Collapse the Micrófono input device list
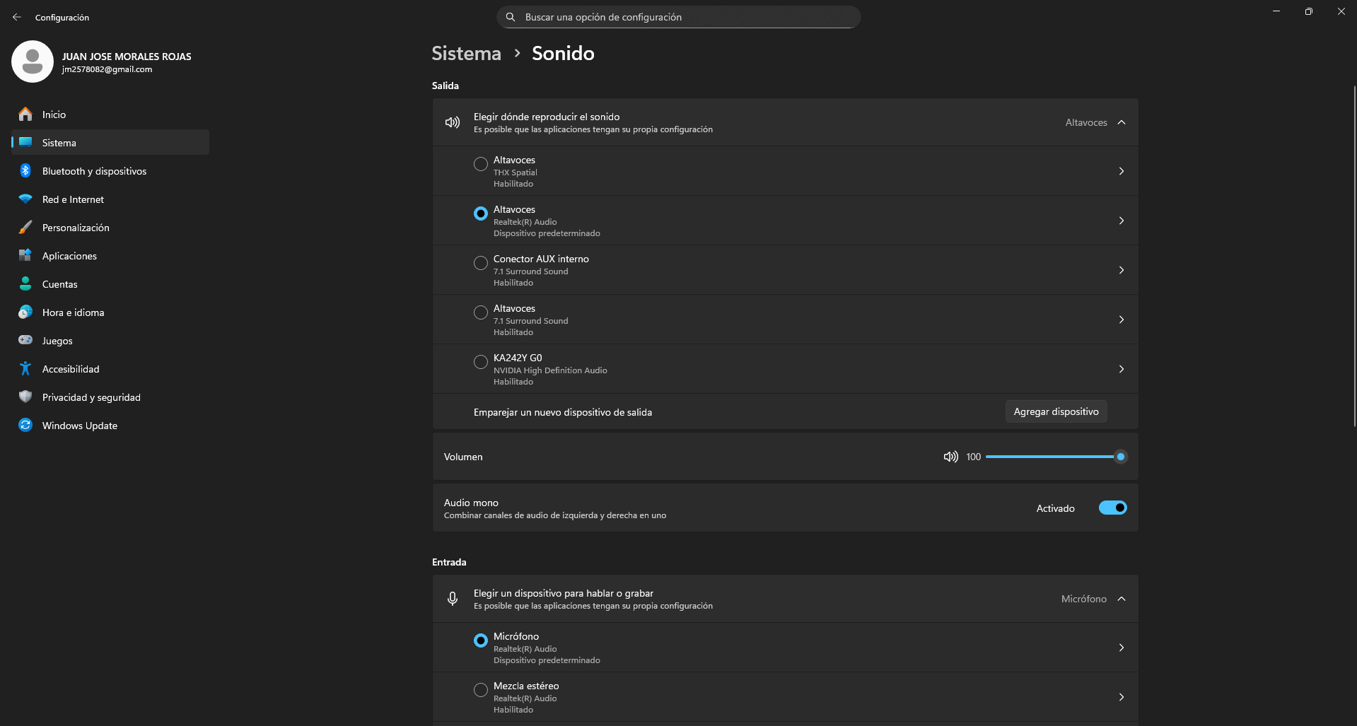The width and height of the screenshot is (1357, 726). (1122, 599)
